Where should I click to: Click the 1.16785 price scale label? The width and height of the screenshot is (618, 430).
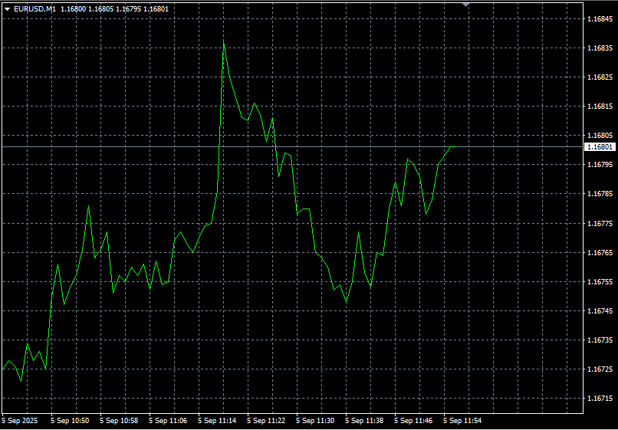click(x=600, y=194)
